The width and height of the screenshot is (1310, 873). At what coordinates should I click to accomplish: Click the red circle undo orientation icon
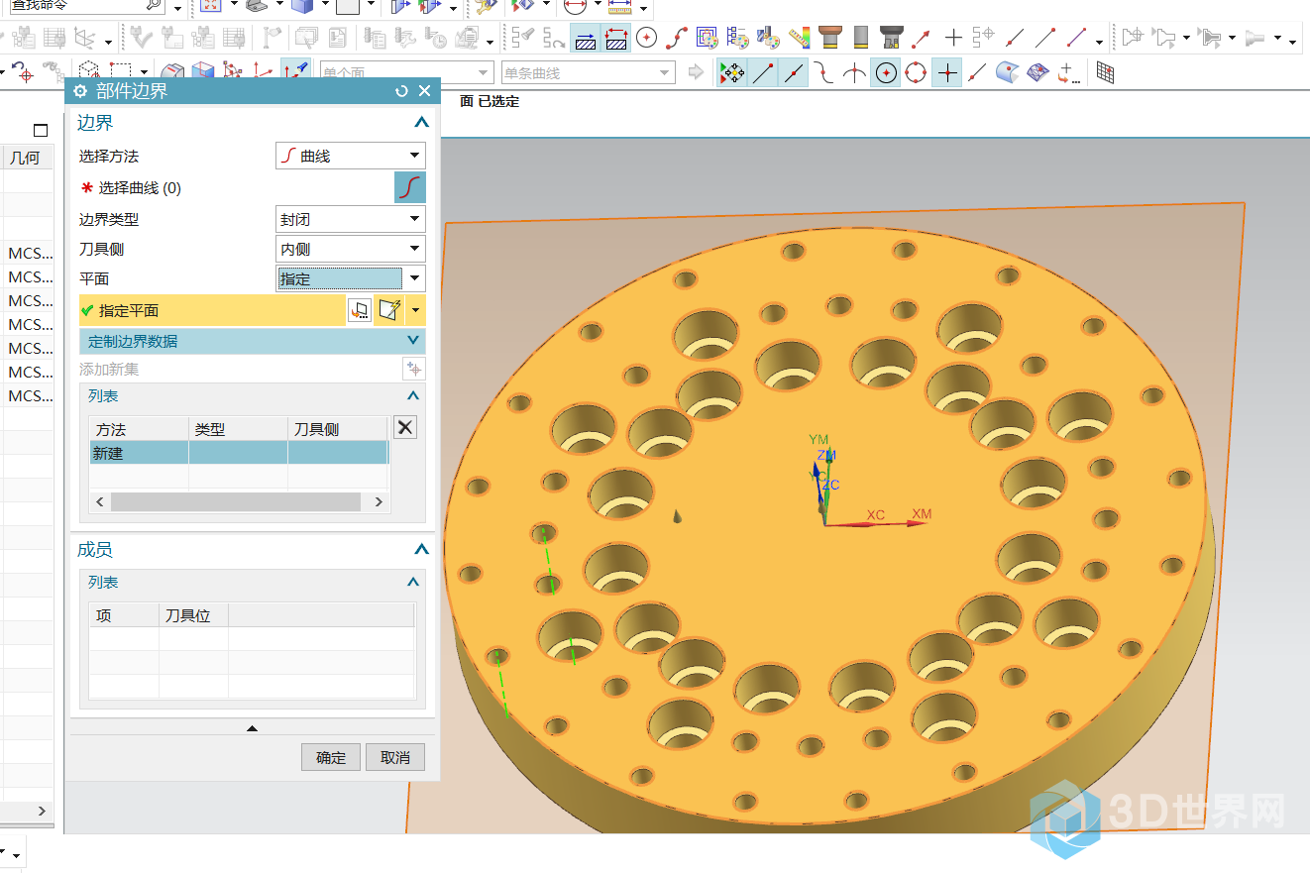(22, 72)
